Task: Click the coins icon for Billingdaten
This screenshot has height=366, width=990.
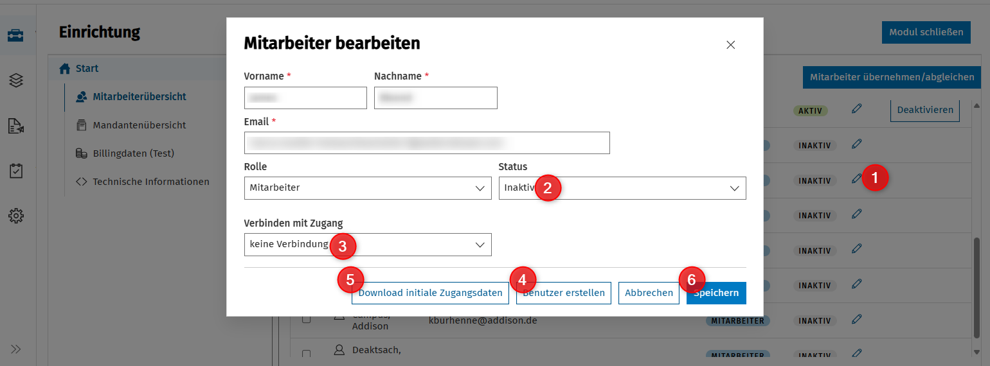Action: [x=82, y=153]
